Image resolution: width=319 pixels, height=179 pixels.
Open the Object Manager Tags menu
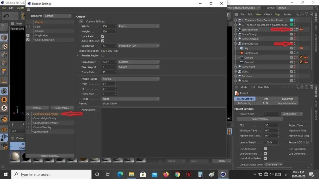coord(278,14)
